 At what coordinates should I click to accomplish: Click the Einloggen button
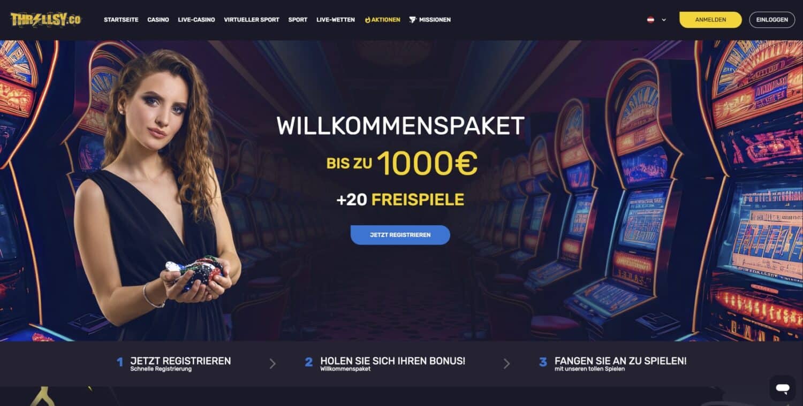click(772, 20)
